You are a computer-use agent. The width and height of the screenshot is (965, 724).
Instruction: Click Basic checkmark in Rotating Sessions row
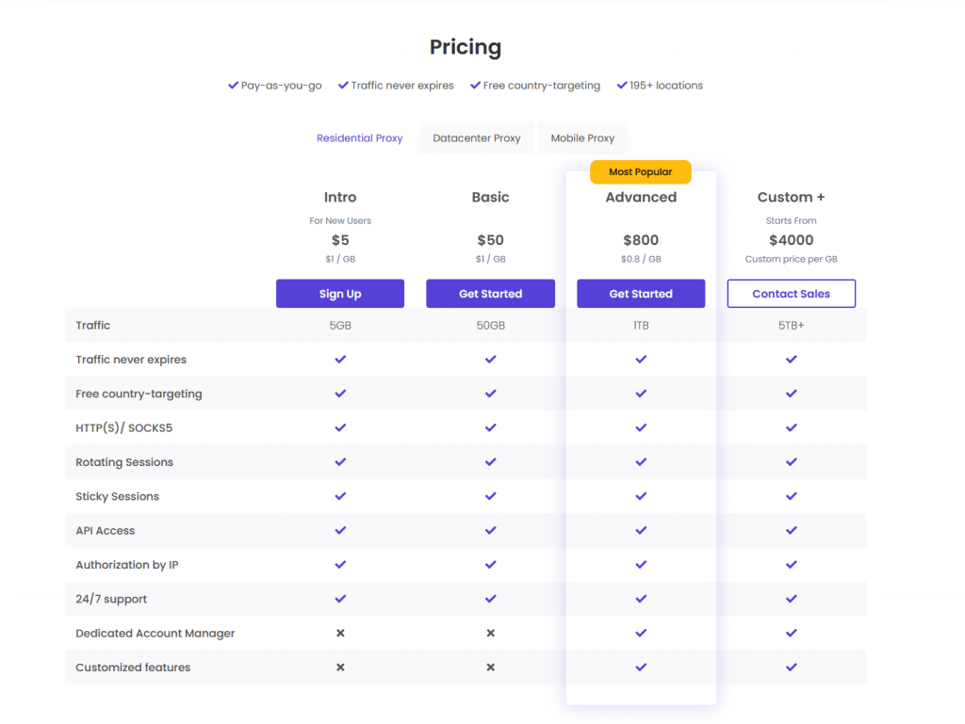[490, 462]
